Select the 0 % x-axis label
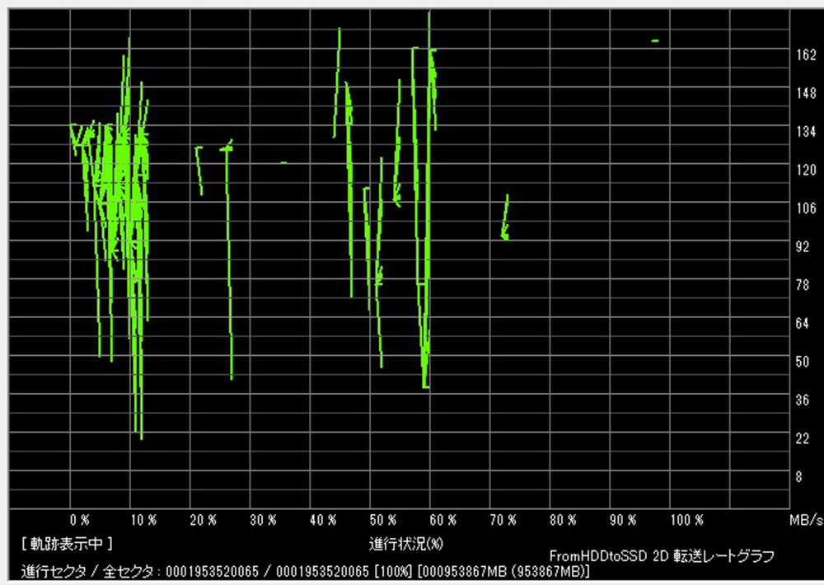The image size is (824, 585). tap(80, 521)
